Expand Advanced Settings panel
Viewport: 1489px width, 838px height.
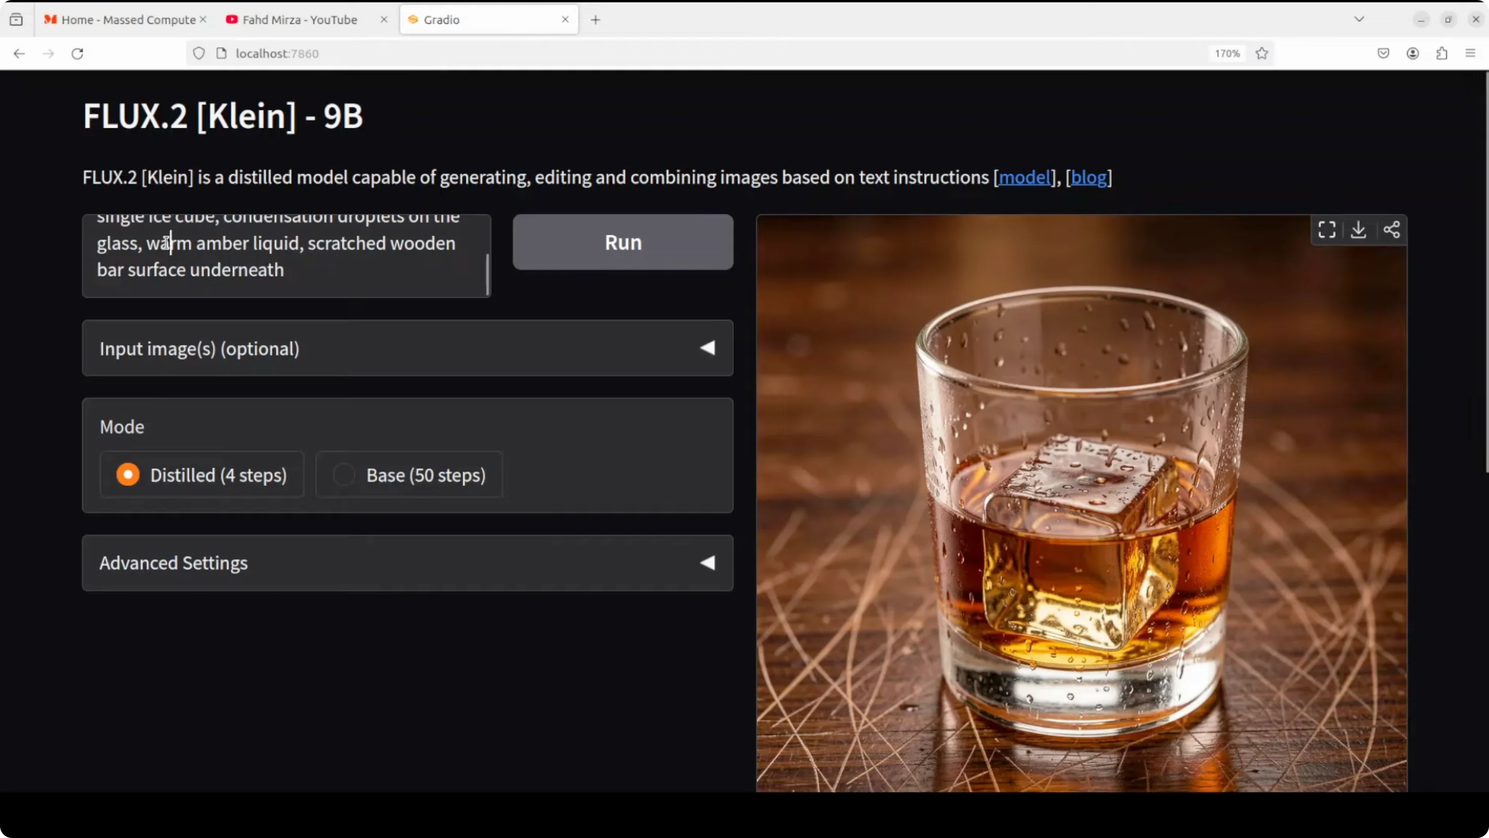click(x=408, y=563)
